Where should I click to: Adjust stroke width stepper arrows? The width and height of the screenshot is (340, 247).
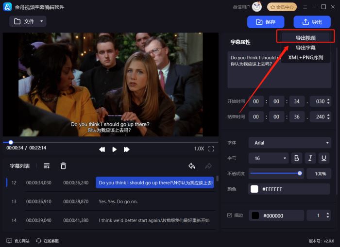(328, 215)
